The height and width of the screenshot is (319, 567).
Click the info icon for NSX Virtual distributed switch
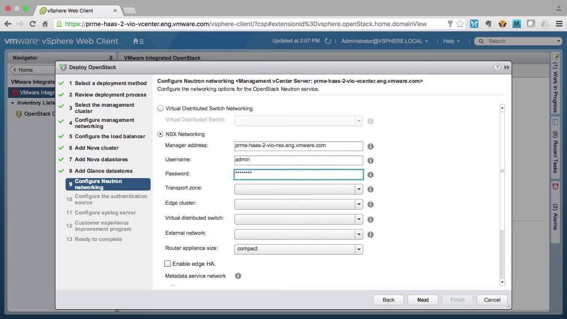[x=370, y=219]
